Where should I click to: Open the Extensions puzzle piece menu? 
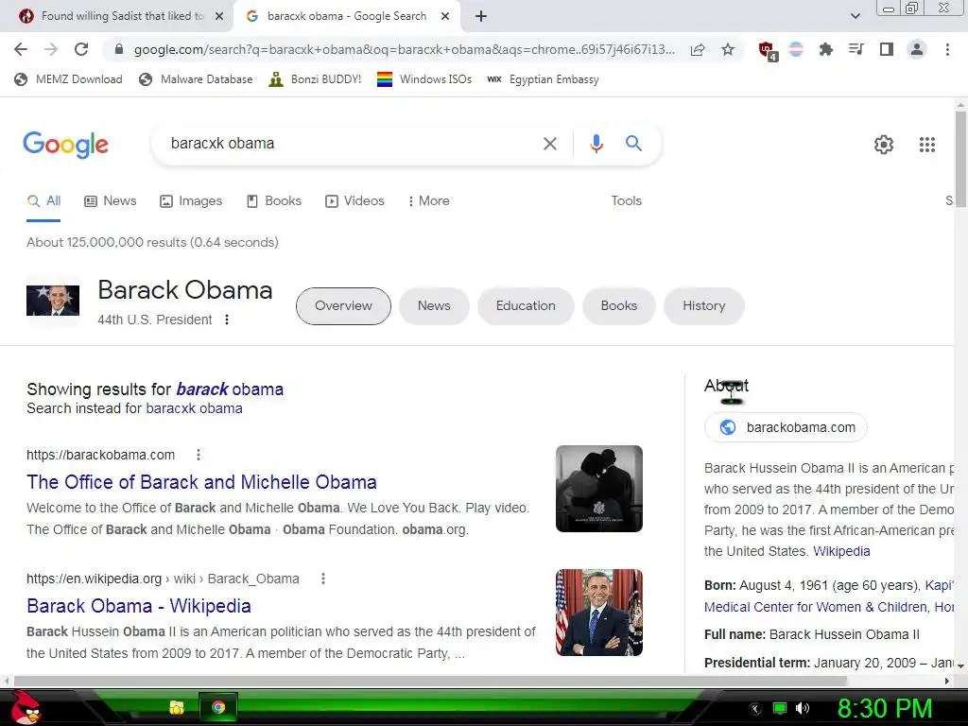point(825,49)
